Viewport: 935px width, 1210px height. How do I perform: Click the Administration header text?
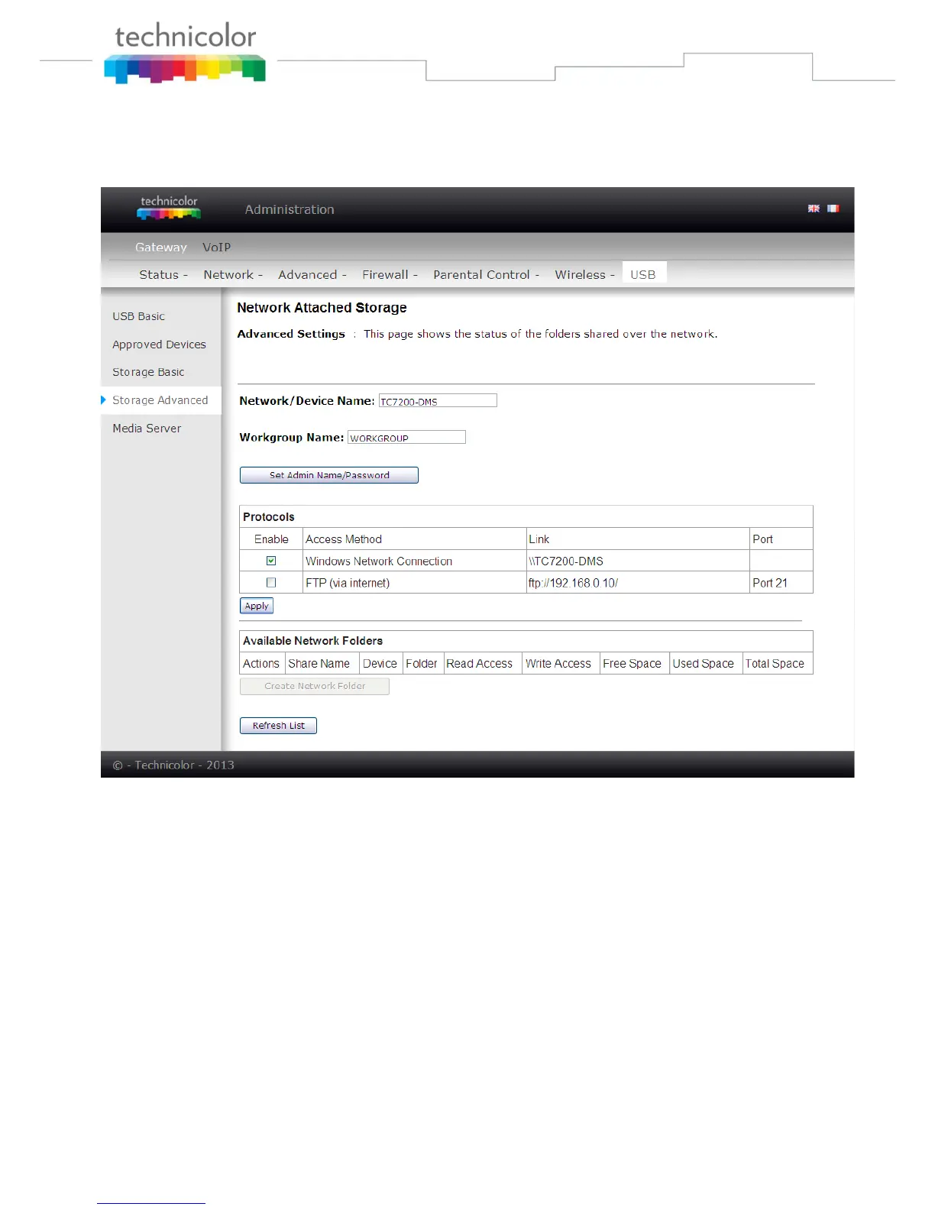coord(290,209)
